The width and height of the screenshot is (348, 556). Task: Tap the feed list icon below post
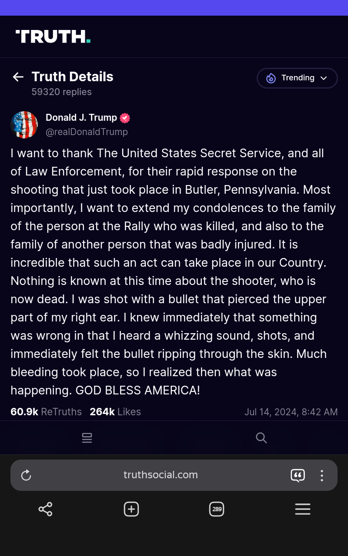(87, 438)
